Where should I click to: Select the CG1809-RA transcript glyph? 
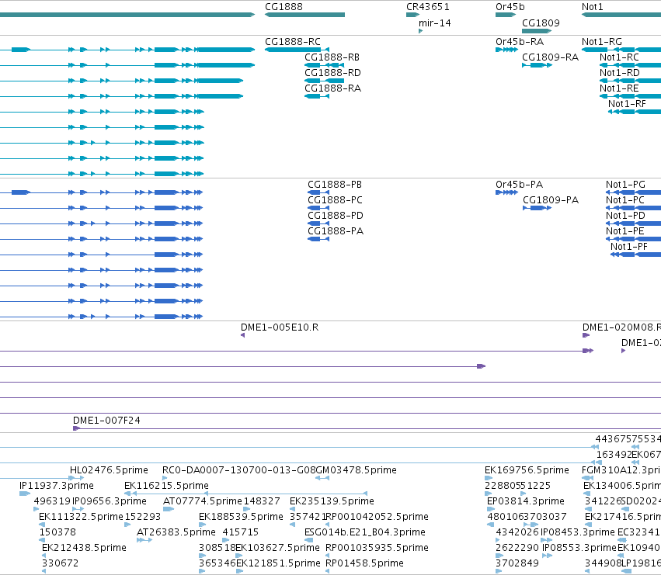pos(537,65)
